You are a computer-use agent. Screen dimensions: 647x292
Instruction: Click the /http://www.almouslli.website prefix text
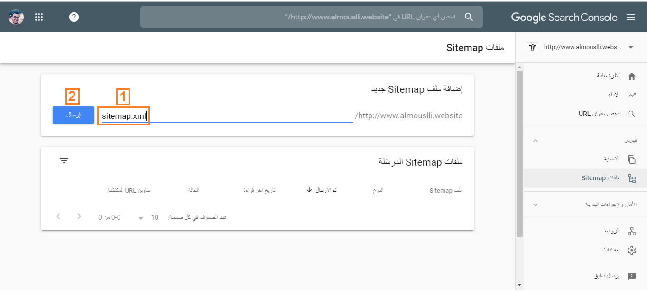pos(408,115)
